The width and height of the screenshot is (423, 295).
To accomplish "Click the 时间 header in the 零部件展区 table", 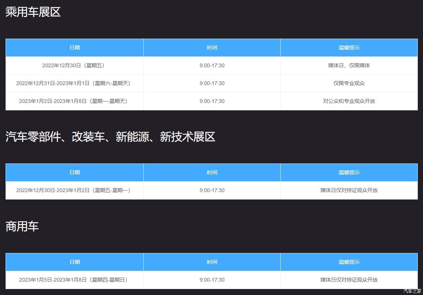I will click(212, 172).
